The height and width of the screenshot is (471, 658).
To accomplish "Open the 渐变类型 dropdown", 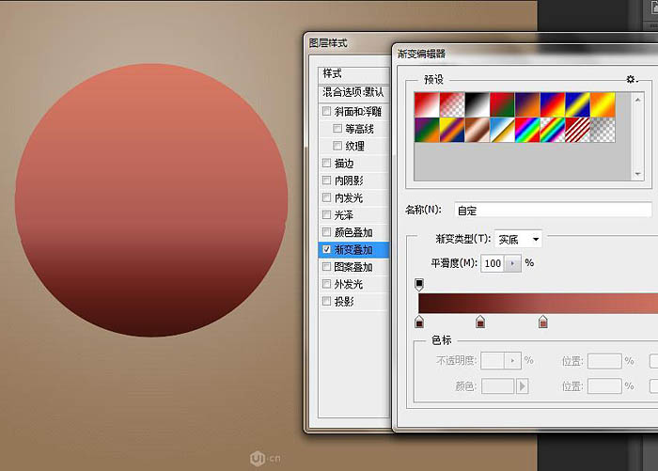I will tap(519, 240).
